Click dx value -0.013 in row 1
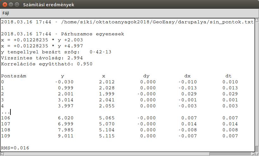The height and width of the screenshot is (156, 259). point(188,88)
